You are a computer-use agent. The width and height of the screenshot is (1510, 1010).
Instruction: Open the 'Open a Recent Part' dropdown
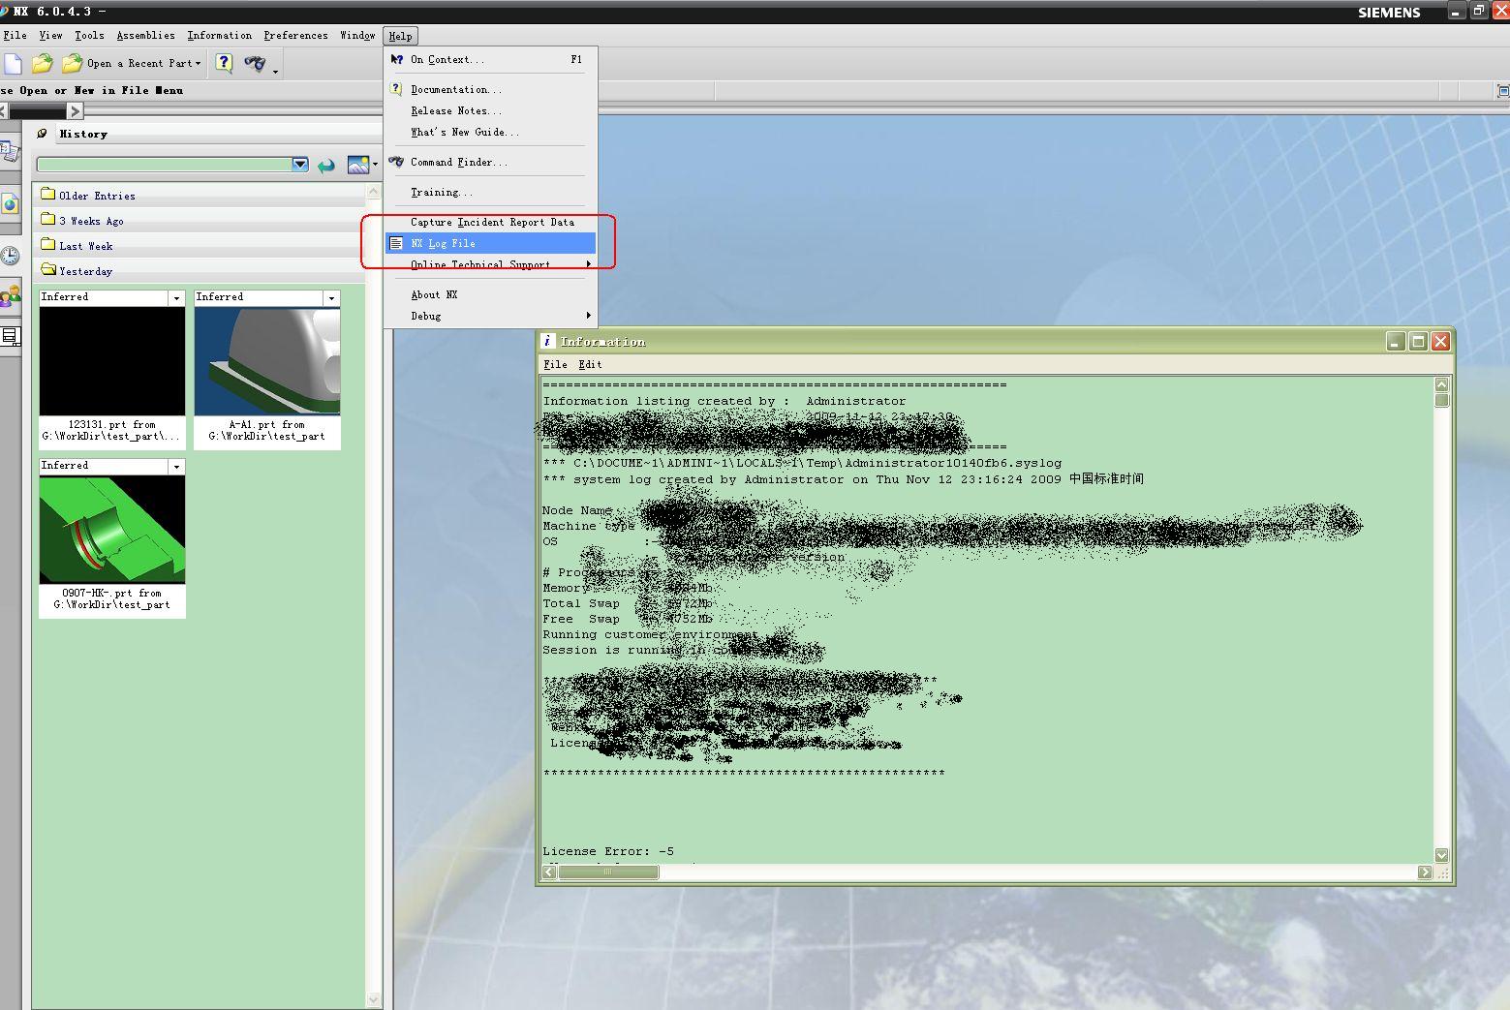coord(131,64)
